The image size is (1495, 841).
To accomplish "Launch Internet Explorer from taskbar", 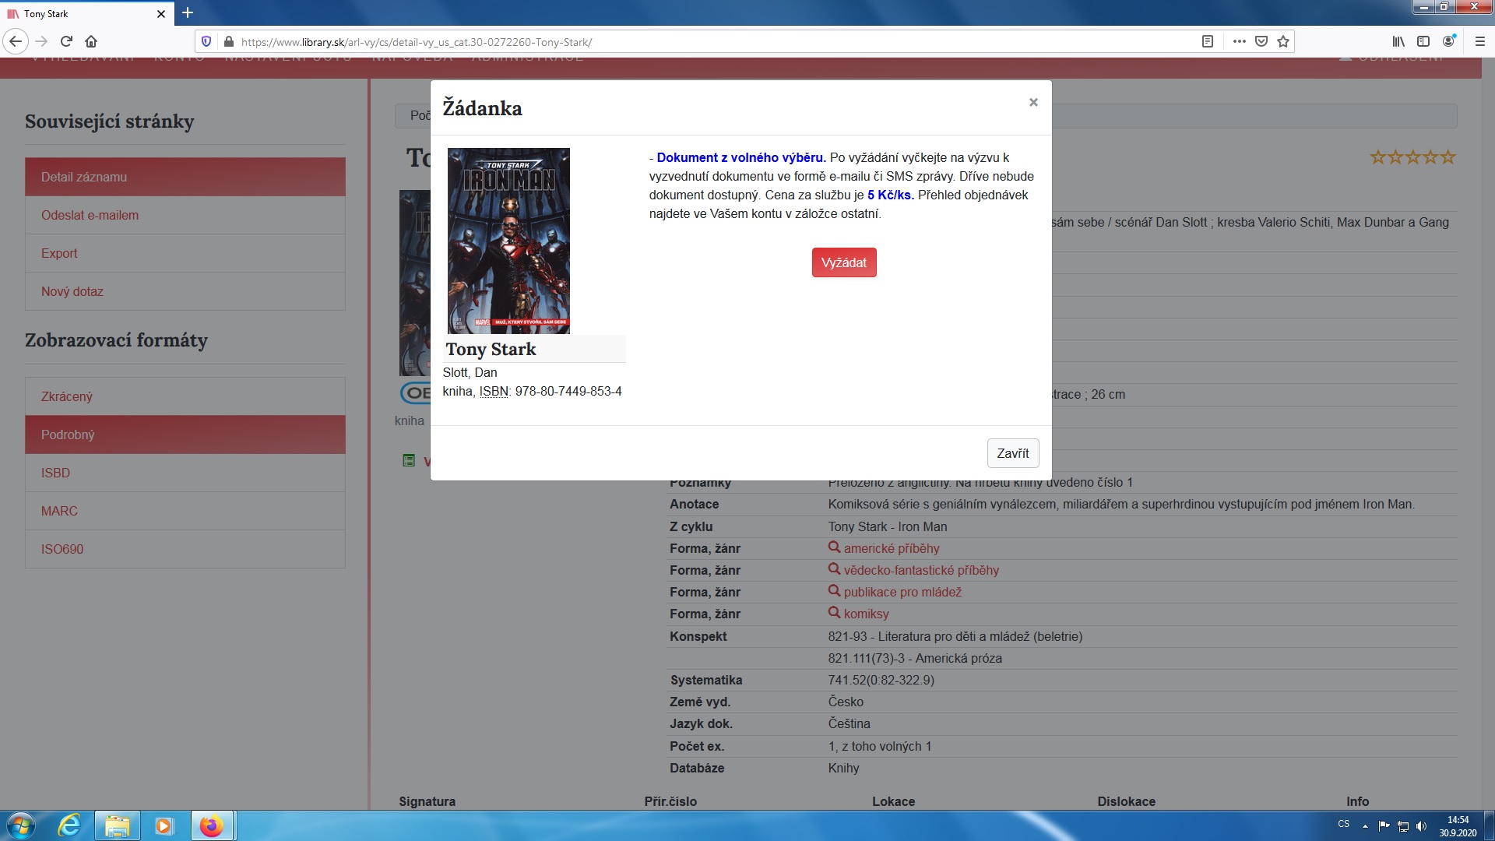I will click(x=69, y=825).
